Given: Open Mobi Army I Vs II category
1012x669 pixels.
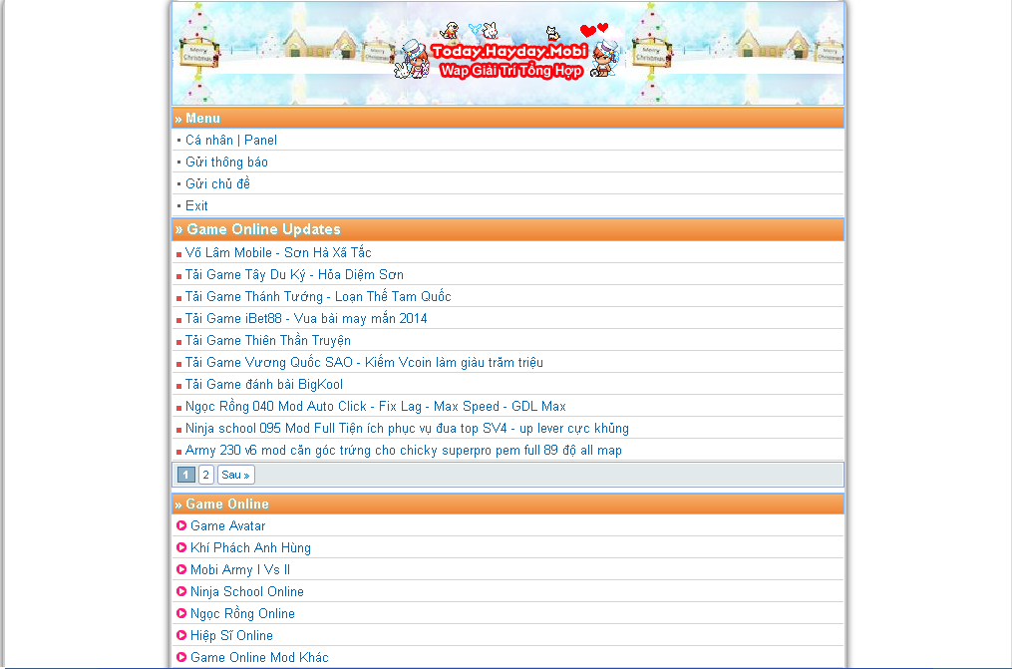Looking at the screenshot, I should tap(240, 570).
